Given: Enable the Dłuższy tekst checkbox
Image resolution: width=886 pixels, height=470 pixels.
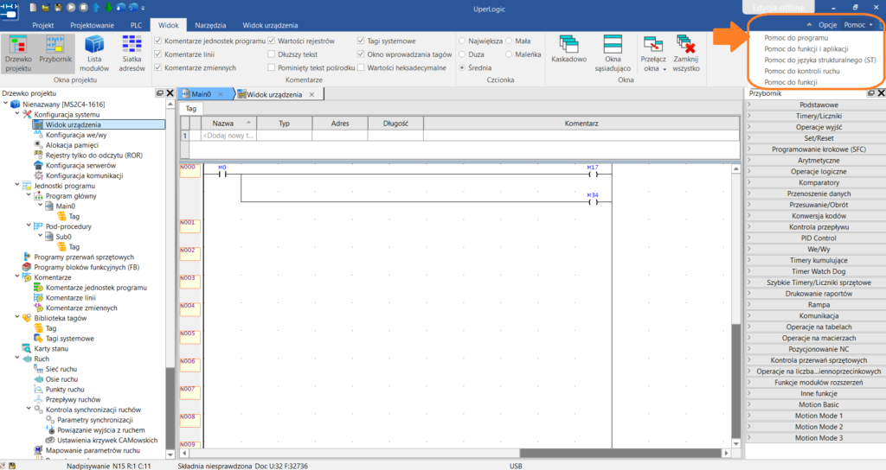Looking at the screenshot, I should [x=271, y=54].
